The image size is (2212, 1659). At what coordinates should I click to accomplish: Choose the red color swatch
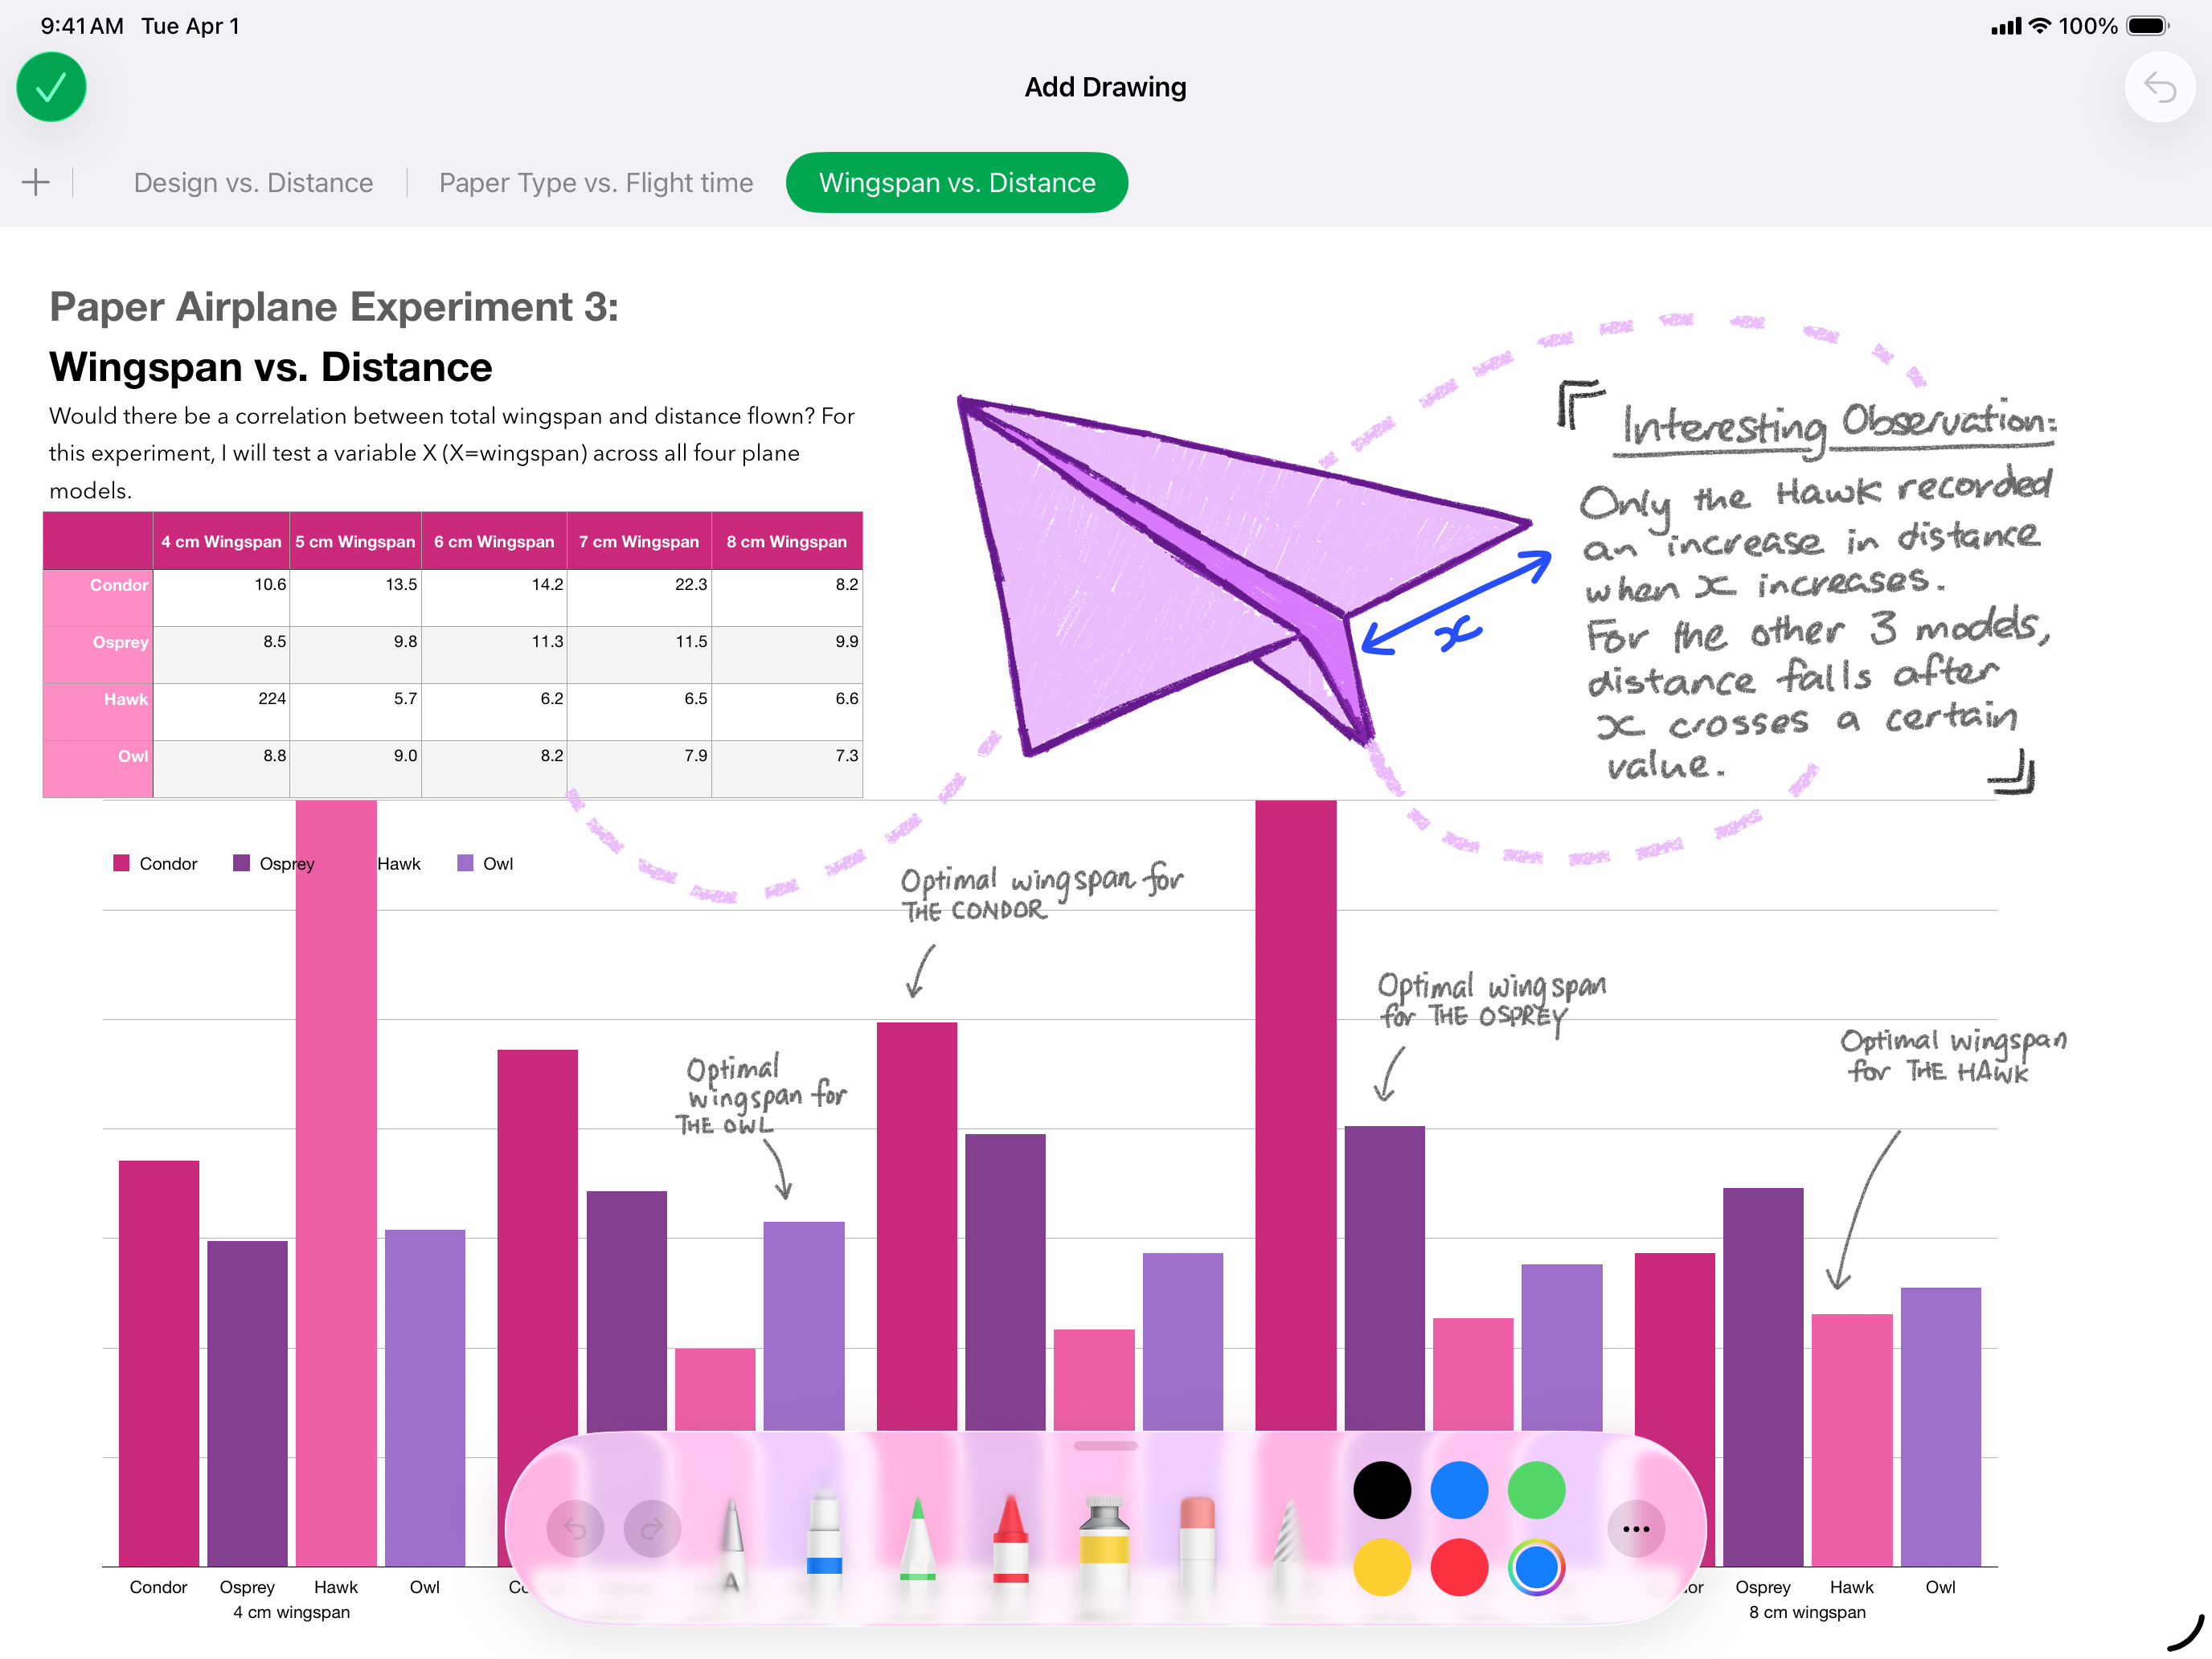(x=1459, y=1567)
